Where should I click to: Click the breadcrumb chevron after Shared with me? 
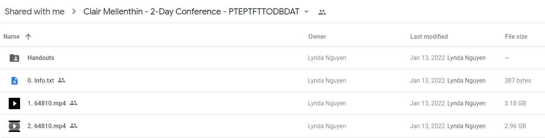point(74,12)
